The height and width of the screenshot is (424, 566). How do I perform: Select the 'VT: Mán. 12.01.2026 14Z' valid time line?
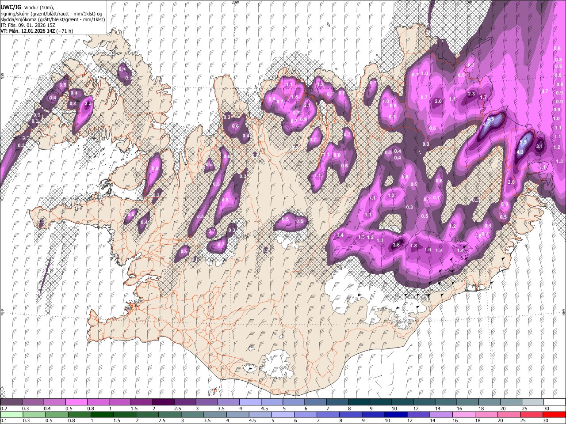27,31
